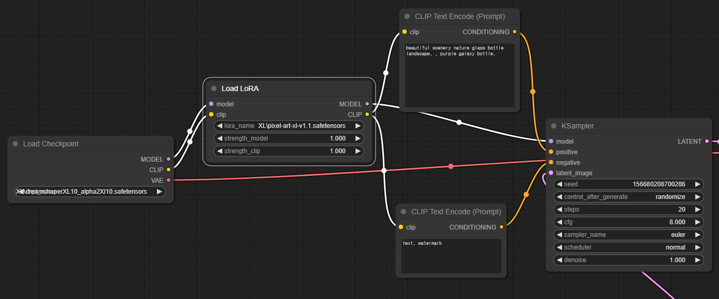Collapse the Load Checkpoint node via its title dot
The image size is (719, 299).
15,144
